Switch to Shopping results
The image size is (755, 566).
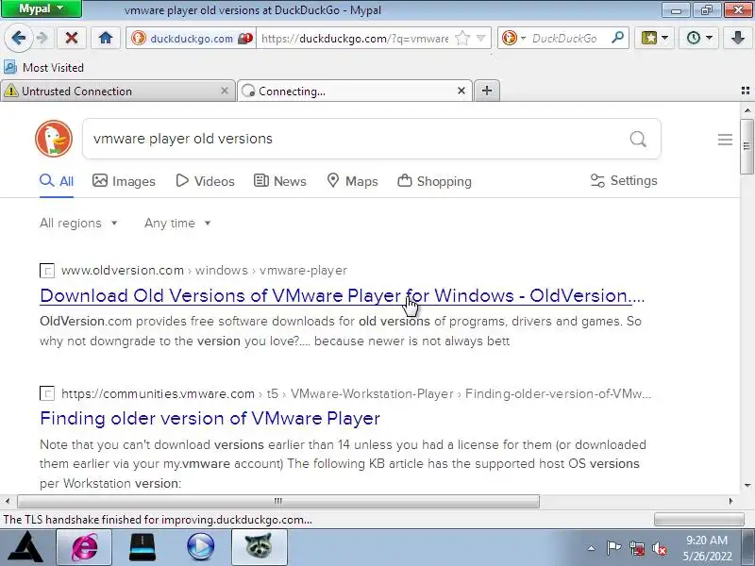[x=434, y=181]
